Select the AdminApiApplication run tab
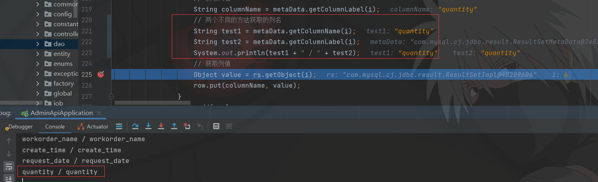This screenshot has width=598, height=182. tap(62, 113)
